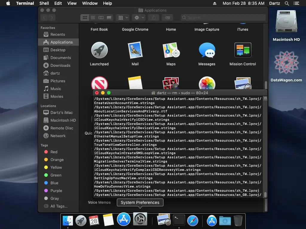This screenshot has width=306, height=229.
Task: Open the Photo Booth app icon
Action: pos(171,83)
